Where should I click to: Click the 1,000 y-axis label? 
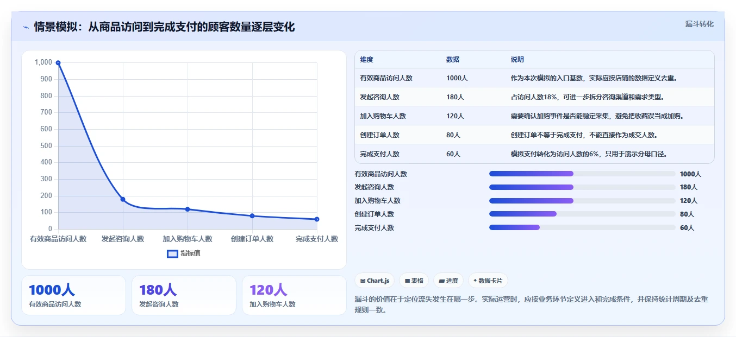click(43, 62)
